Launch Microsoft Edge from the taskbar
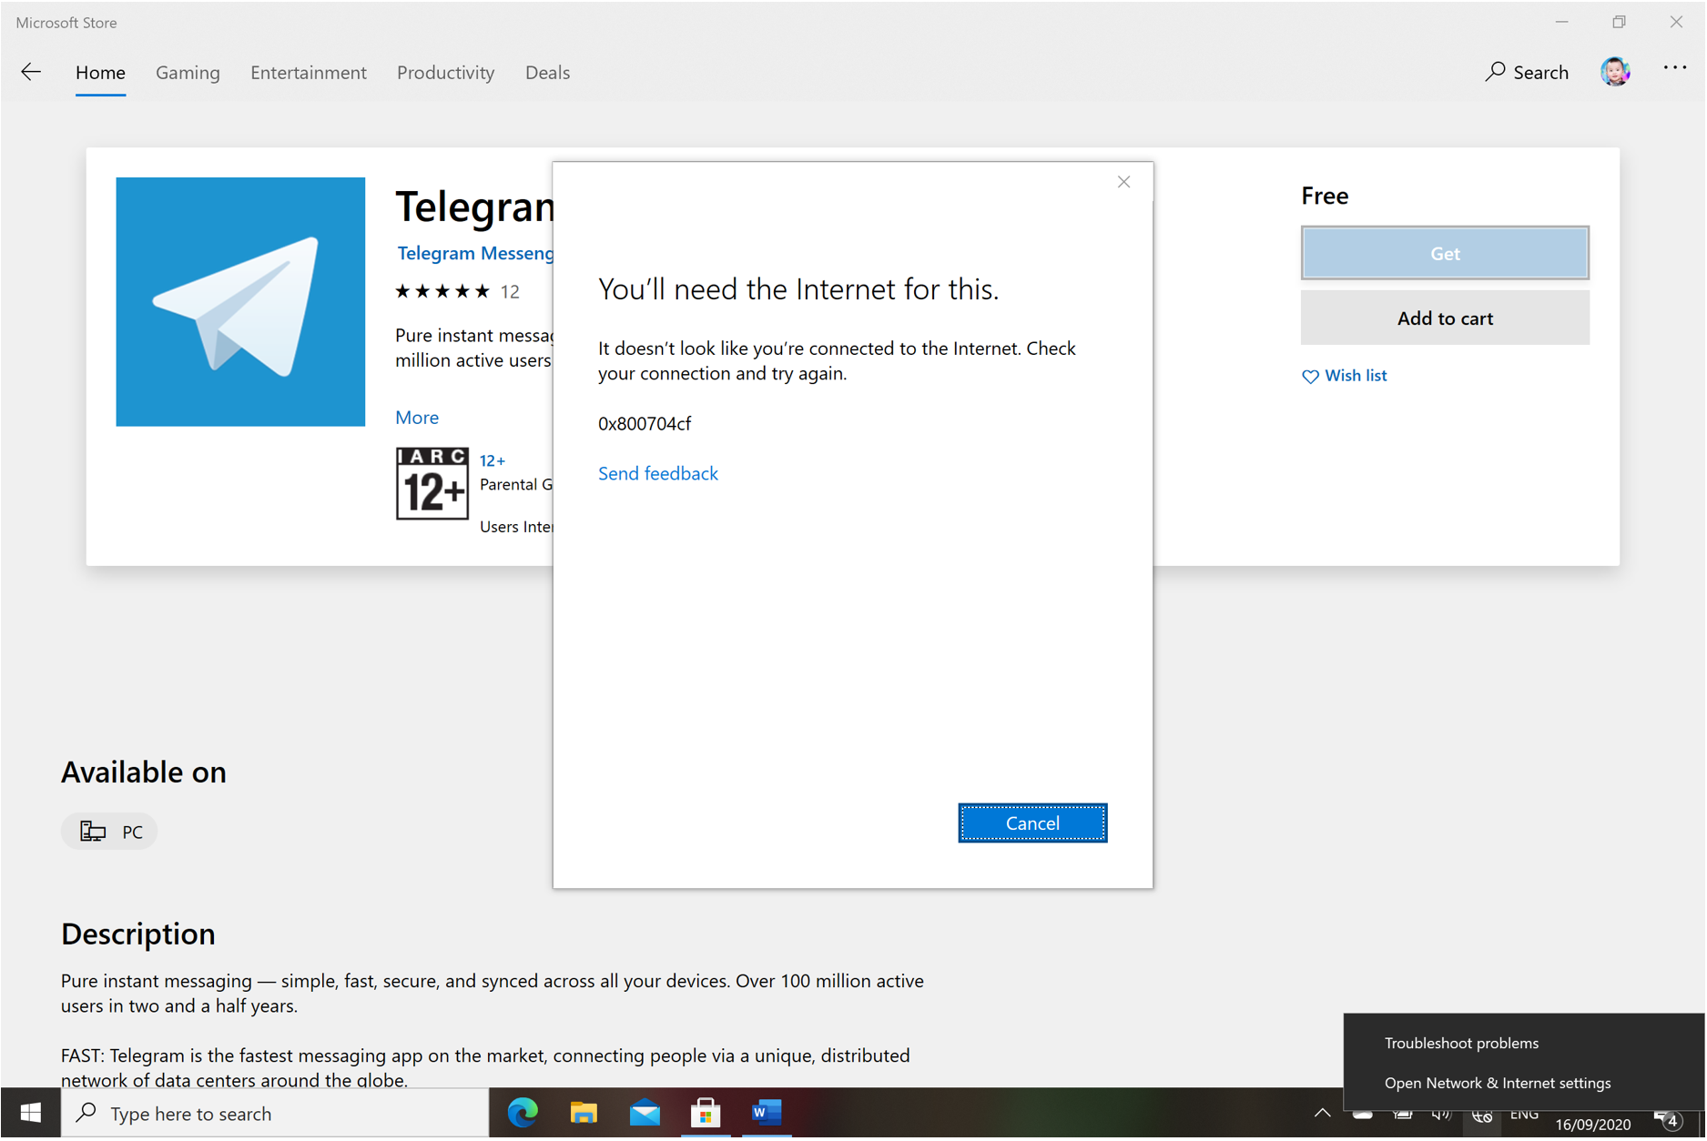This screenshot has width=1707, height=1141. pos(523,1113)
